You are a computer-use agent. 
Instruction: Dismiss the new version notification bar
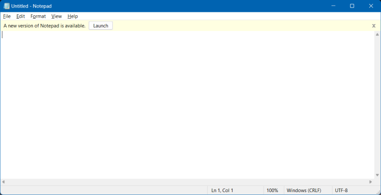pos(374,26)
